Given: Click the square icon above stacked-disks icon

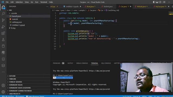Looking at the screenshot, I should click(x=3, y=53).
